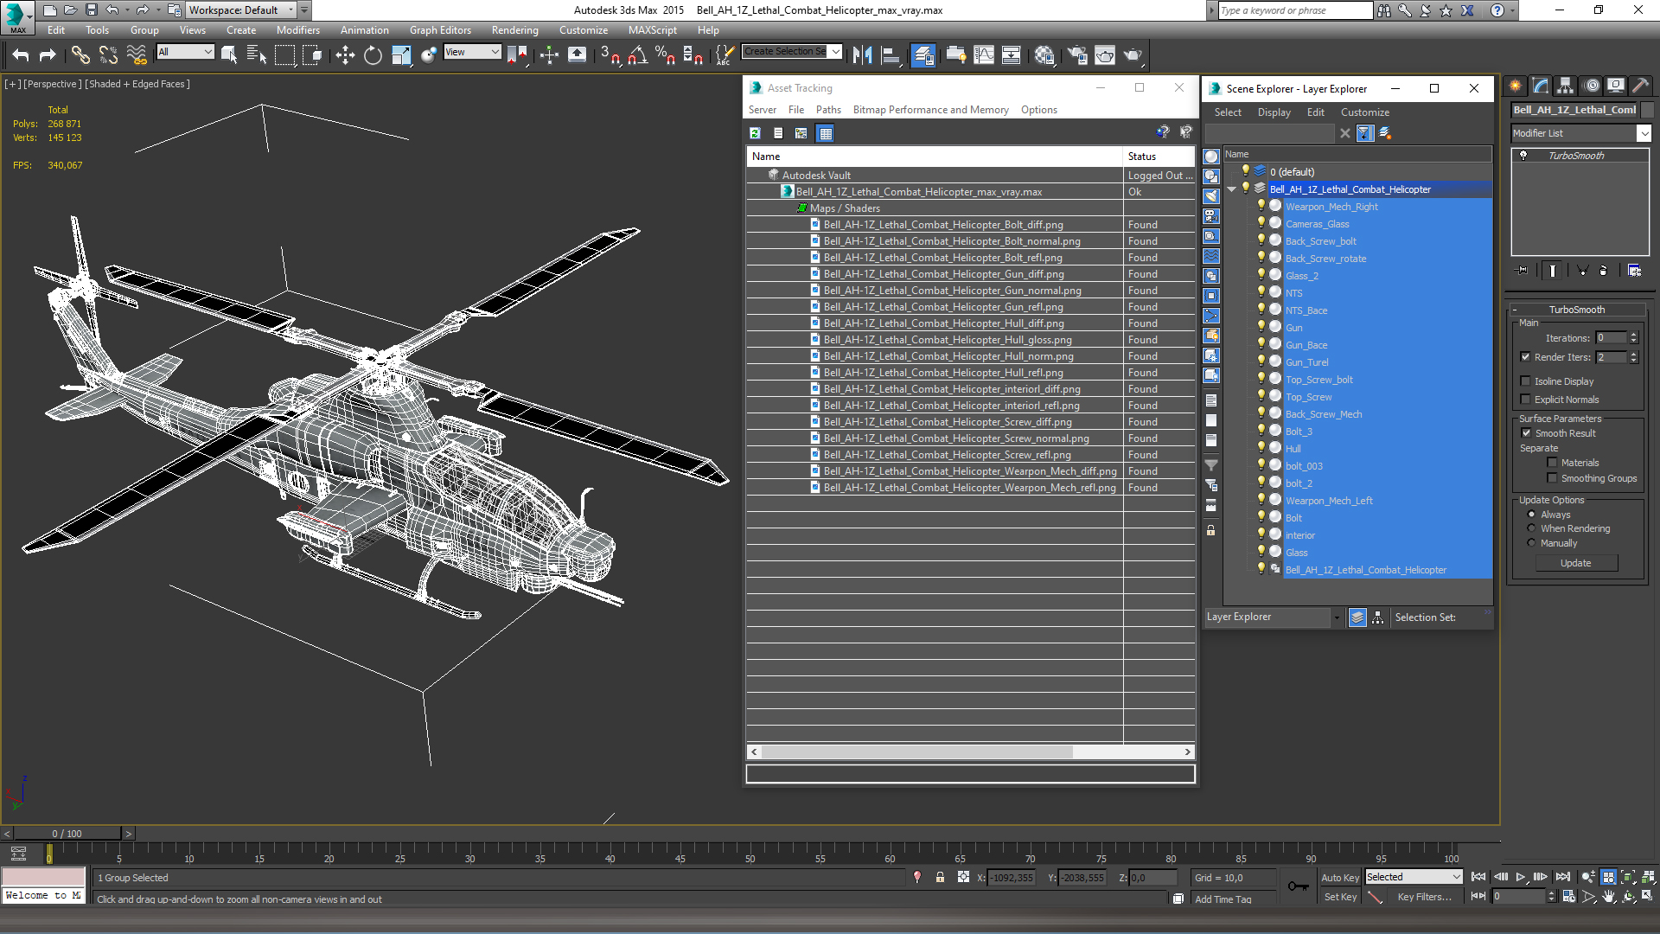Open the Workspace Default dropdown
The height and width of the screenshot is (934, 1660).
tap(290, 10)
